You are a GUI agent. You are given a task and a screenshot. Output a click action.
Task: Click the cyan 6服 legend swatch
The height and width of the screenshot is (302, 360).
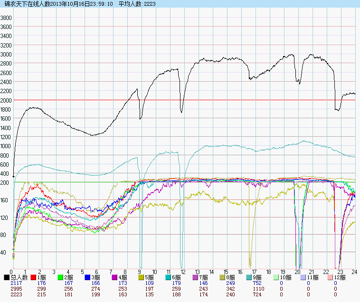pyautogui.click(x=169, y=277)
